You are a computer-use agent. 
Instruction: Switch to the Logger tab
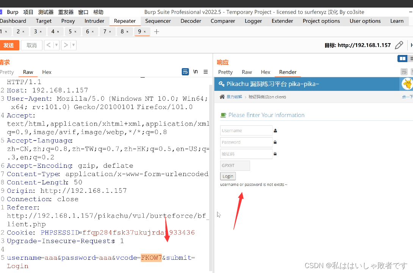tap(253, 21)
